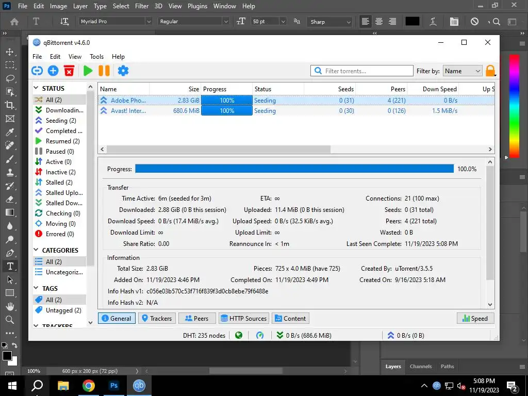Swap foreground and background colors icon

point(14,345)
